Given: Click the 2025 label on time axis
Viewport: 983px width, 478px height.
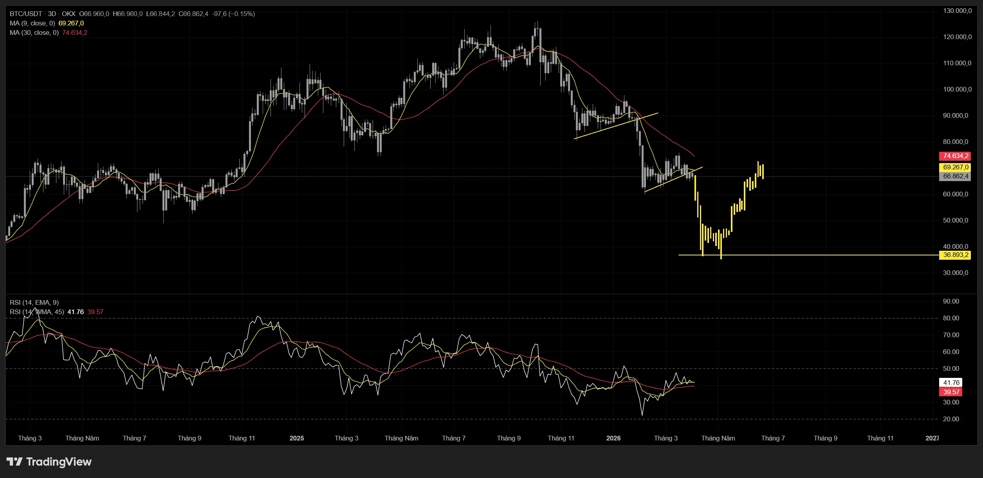Looking at the screenshot, I should (x=296, y=438).
